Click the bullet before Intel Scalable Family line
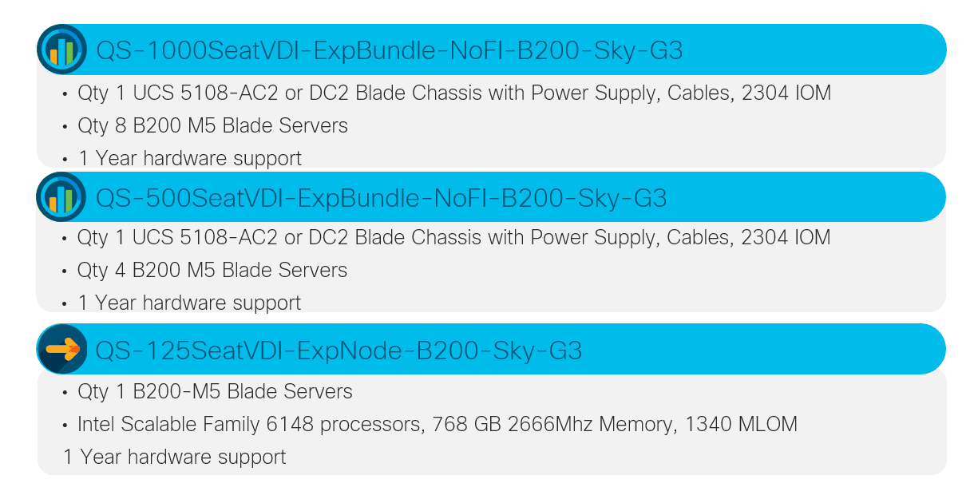Image resolution: width=978 pixels, height=503 pixels. (65, 425)
